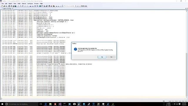Click the ERROR log line near 17:52:12
The width and height of the screenshot is (188, 106).
click(x=33, y=44)
